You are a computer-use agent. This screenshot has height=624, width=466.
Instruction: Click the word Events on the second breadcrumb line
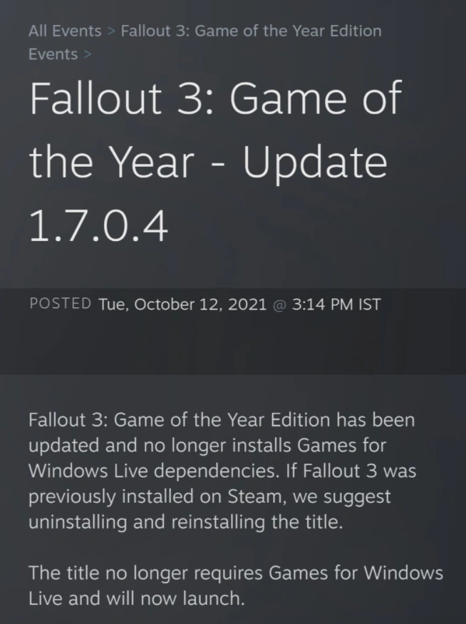[53, 54]
